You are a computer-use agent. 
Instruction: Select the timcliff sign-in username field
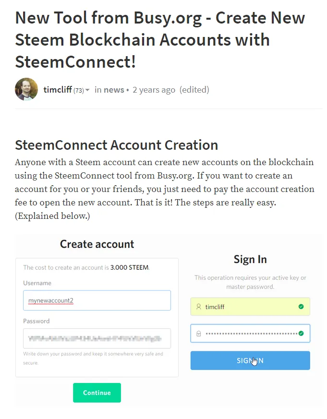[250, 307]
